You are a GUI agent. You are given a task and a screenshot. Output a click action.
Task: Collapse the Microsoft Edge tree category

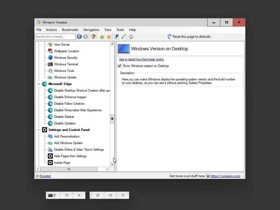tap(39, 84)
